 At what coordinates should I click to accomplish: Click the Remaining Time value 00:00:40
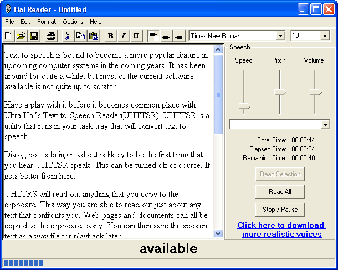[303, 158]
